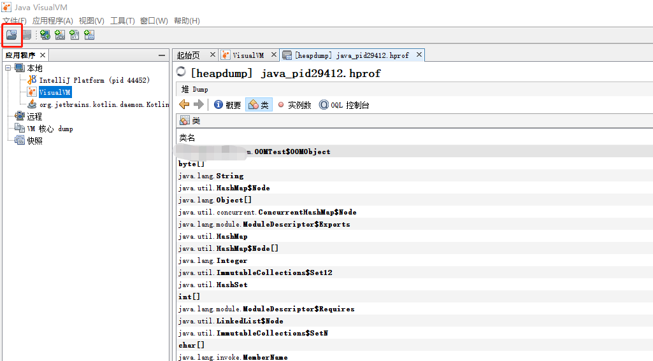Open the 应用程序(A) menu
653x361 pixels.
coord(52,21)
